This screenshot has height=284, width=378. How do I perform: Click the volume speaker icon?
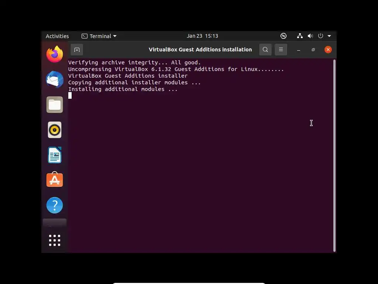point(310,36)
